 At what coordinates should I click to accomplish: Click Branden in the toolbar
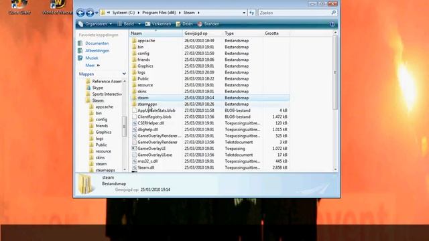click(x=208, y=24)
